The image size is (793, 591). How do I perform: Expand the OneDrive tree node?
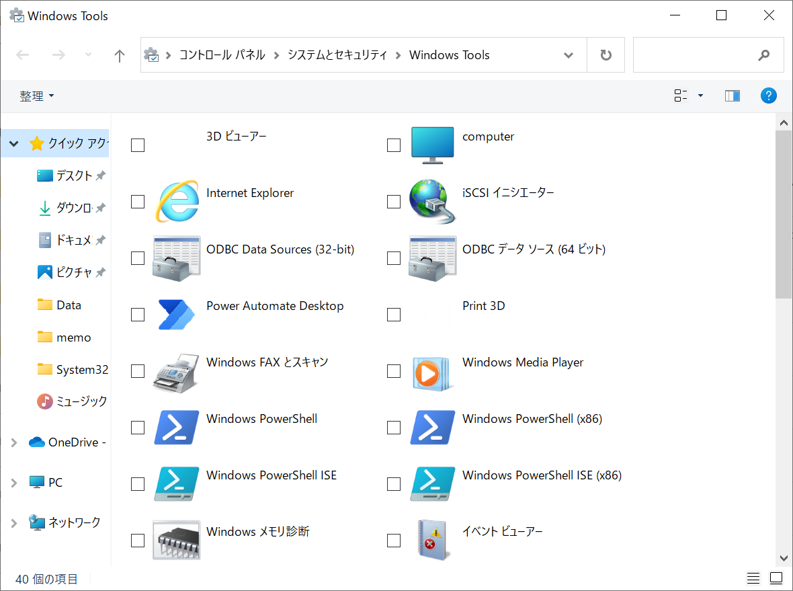pyautogui.click(x=14, y=442)
